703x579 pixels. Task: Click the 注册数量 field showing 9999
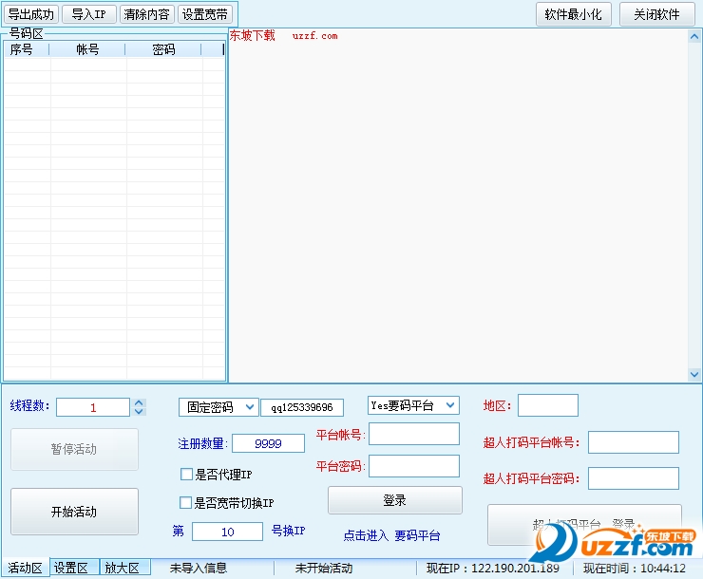point(268,443)
